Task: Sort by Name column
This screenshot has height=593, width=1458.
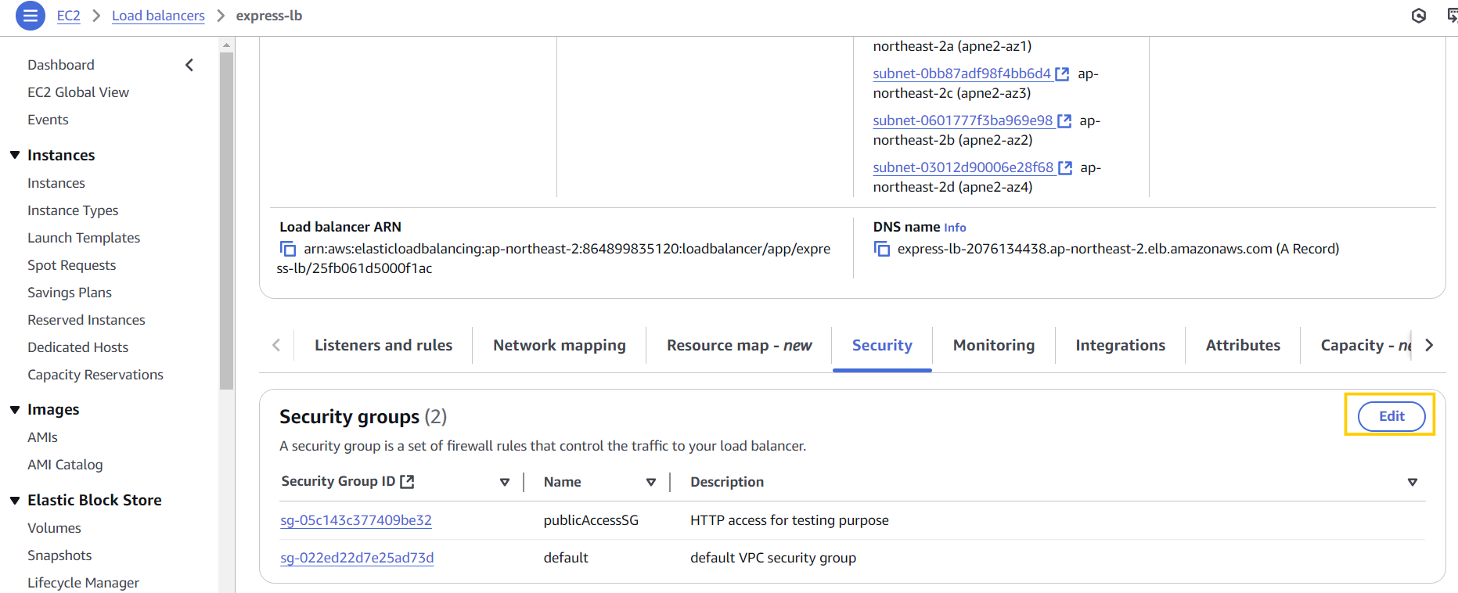Action: pyautogui.click(x=650, y=482)
